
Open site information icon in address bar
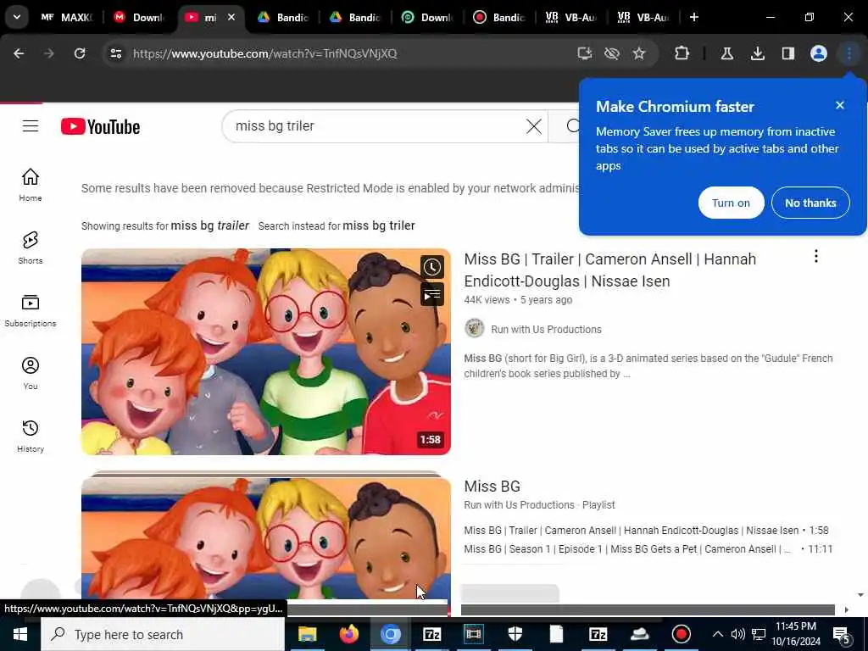coord(115,53)
